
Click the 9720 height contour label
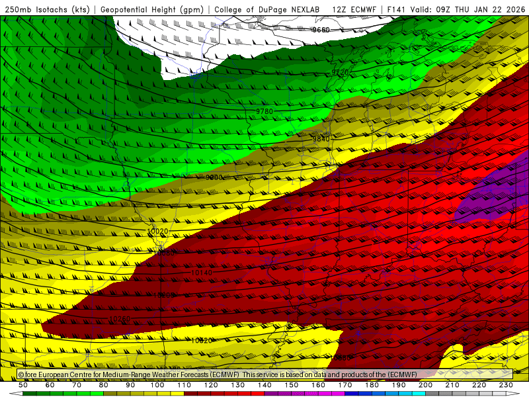(x=340, y=72)
